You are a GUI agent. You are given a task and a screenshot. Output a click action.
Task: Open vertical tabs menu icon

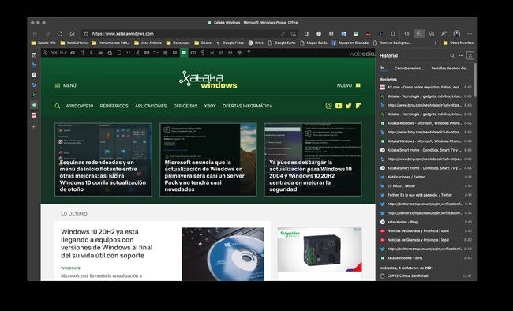[x=34, y=55]
